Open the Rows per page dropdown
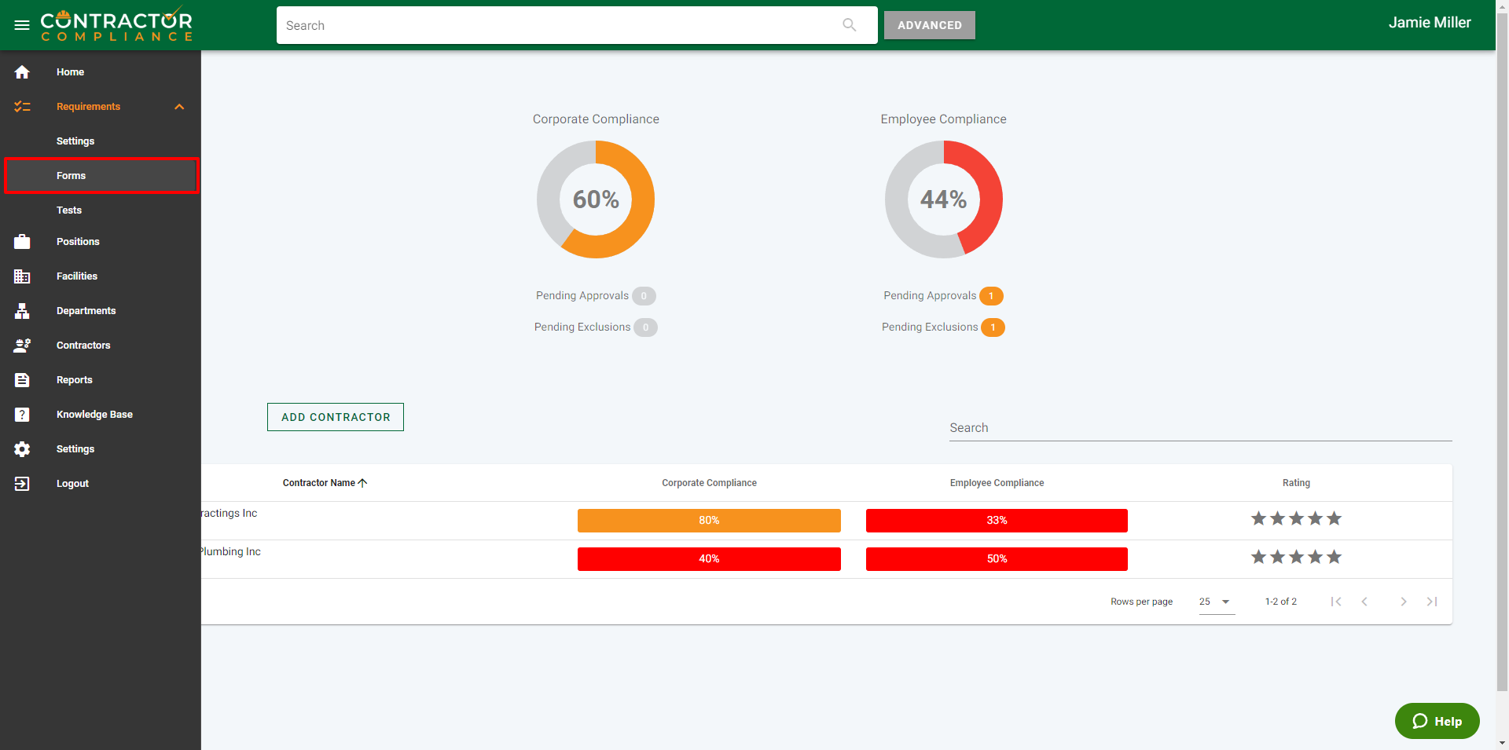The height and width of the screenshot is (750, 1509). pyautogui.click(x=1216, y=602)
